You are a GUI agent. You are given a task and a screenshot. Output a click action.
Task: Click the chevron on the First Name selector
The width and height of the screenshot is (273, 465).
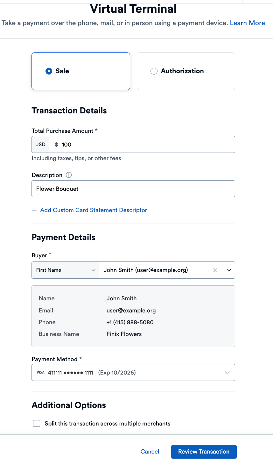point(94,270)
